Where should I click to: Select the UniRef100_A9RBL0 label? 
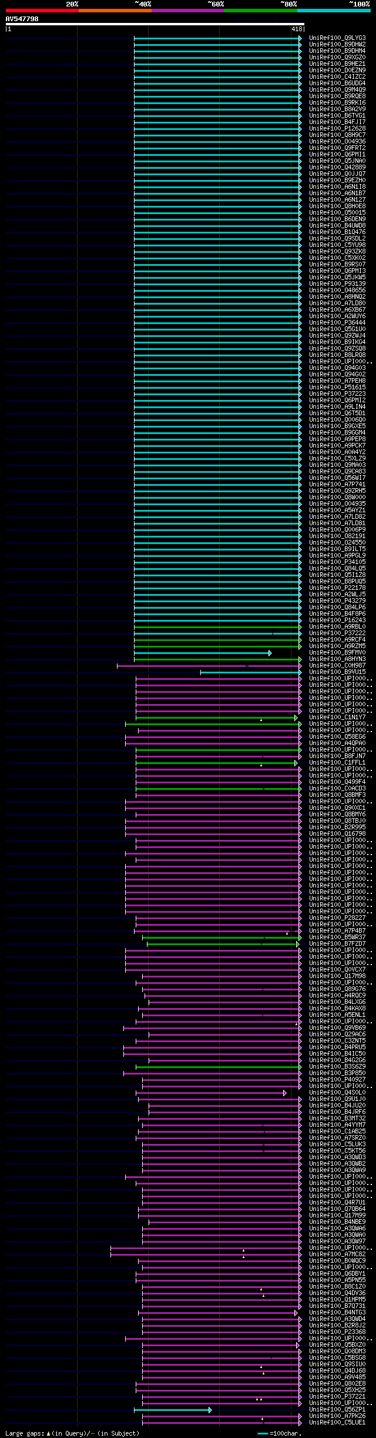337,627
